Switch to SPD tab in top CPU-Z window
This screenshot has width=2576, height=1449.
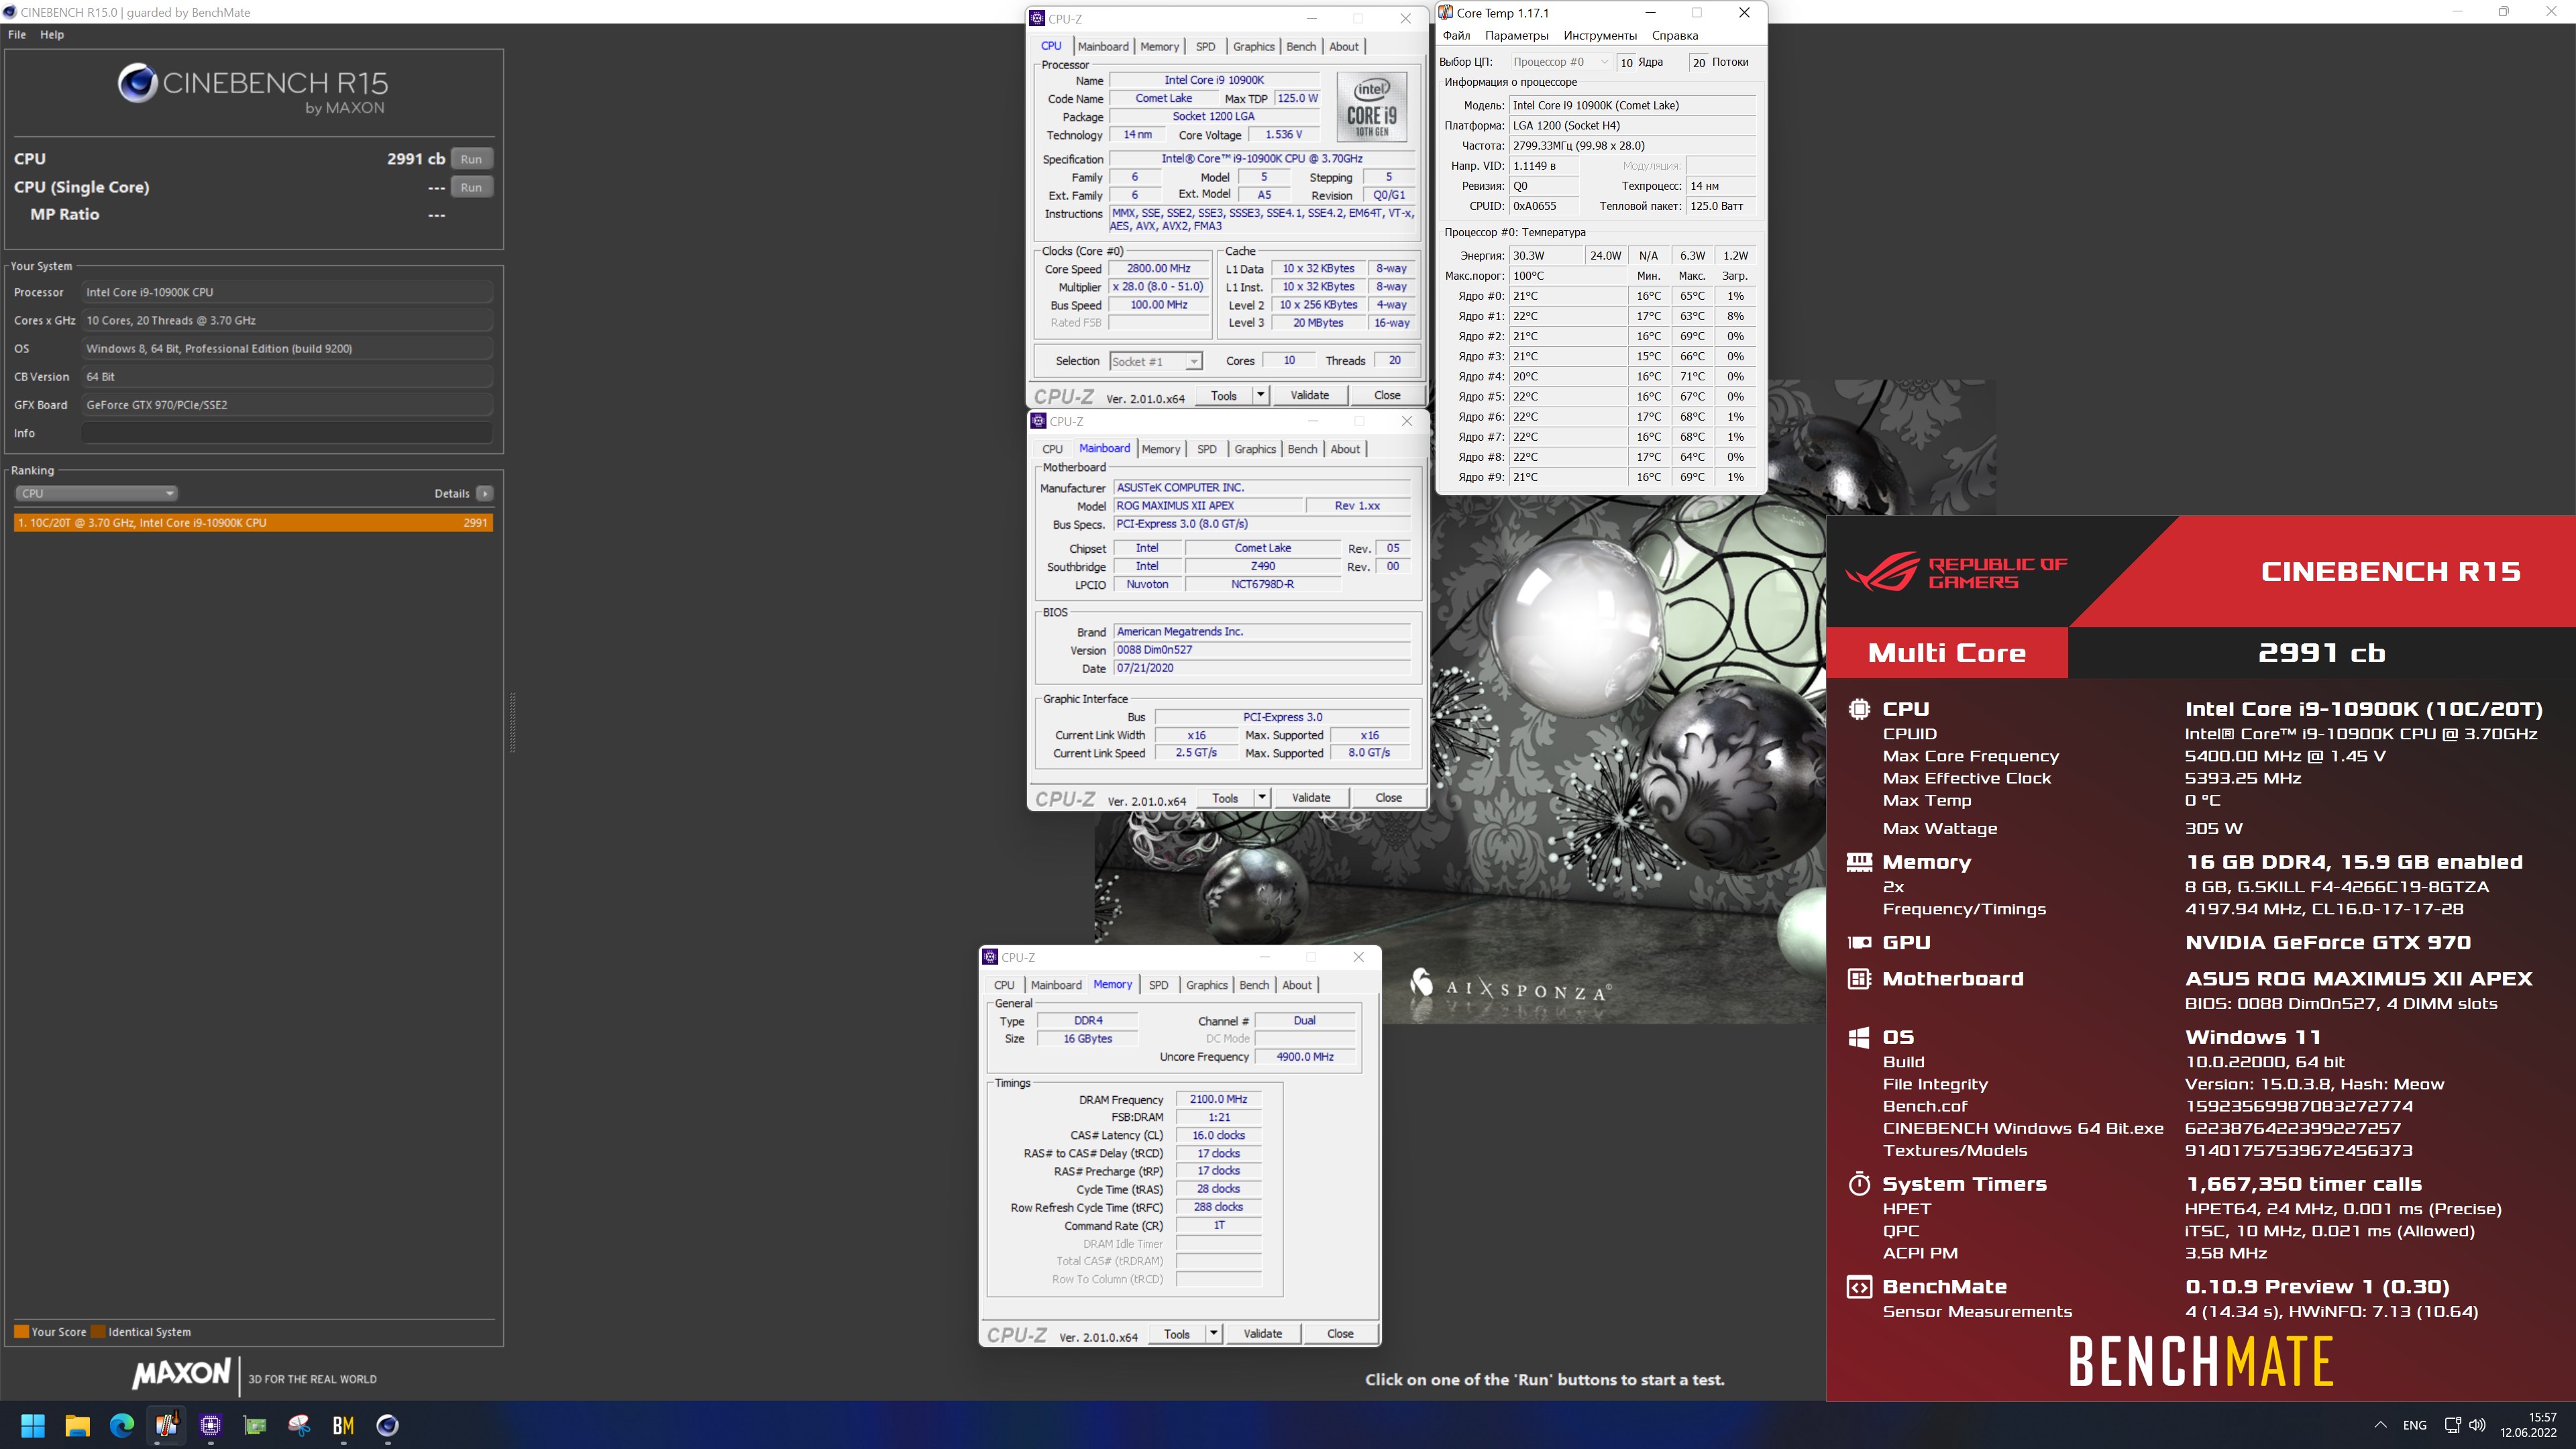(1205, 46)
